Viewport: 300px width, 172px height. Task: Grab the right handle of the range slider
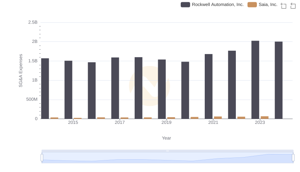click(x=293, y=158)
